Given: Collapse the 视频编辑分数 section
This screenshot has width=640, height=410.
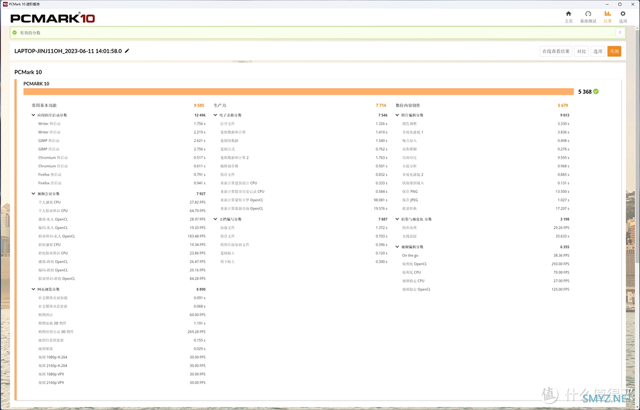Looking at the screenshot, I should 398,247.
